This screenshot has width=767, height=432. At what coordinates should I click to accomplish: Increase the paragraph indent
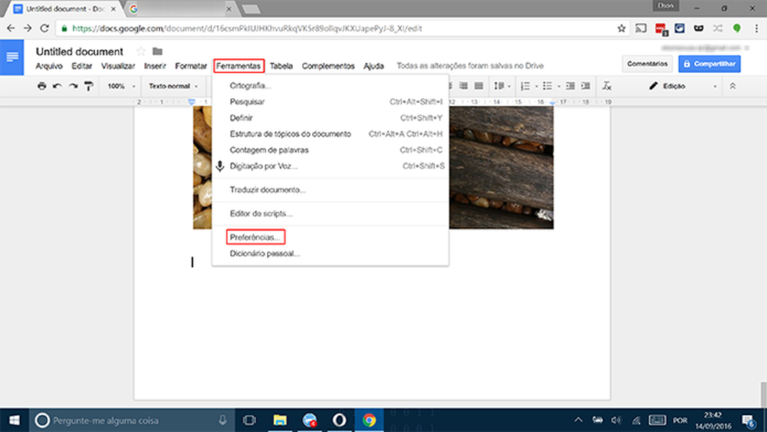[x=585, y=86]
